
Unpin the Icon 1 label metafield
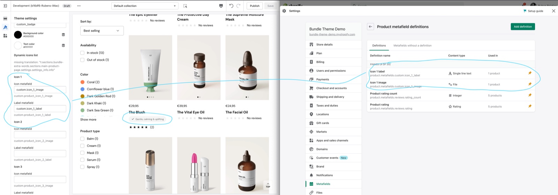(x=530, y=73)
